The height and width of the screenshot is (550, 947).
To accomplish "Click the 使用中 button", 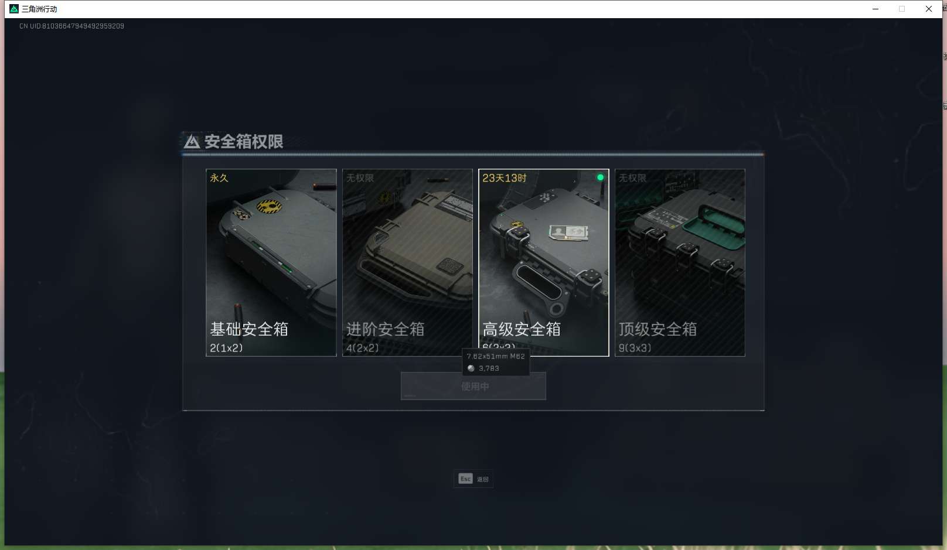I will (x=473, y=386).
